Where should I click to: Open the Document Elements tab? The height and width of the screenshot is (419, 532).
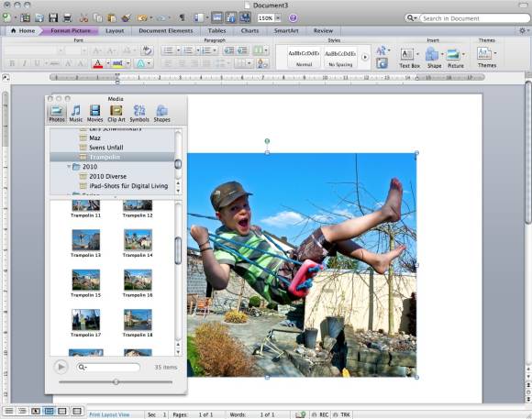click(166, 31)
